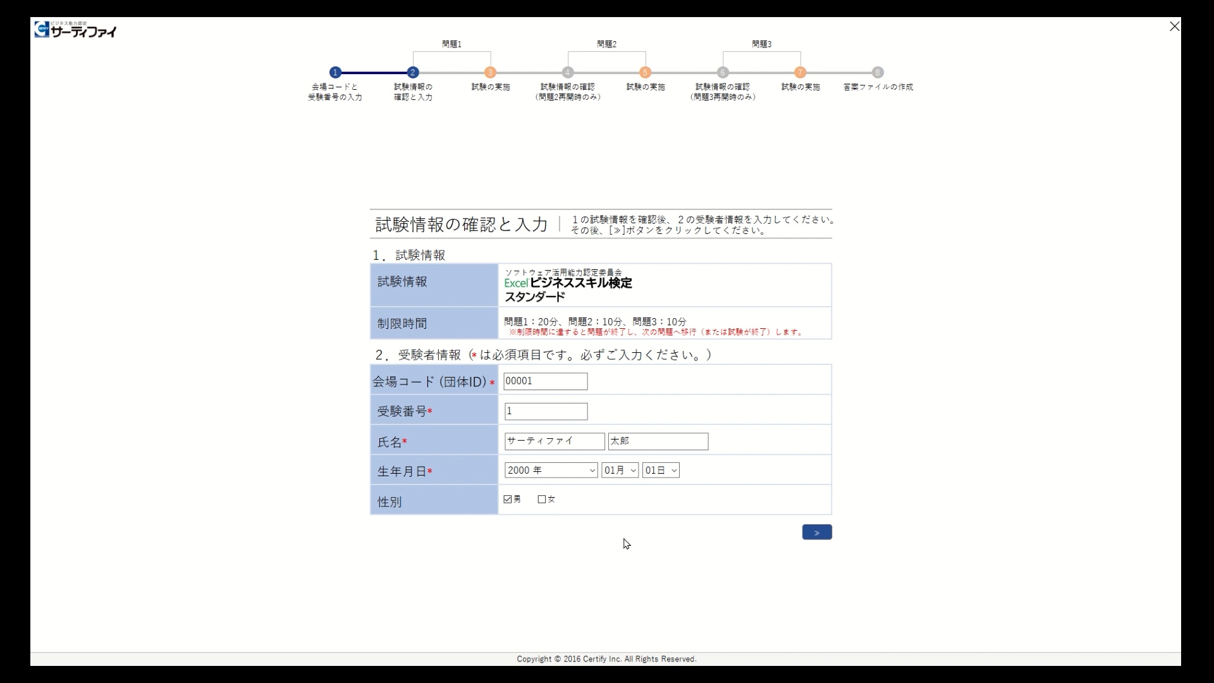
Task: Click 答案ファイルの作成 step label
Action: (878, 87)
